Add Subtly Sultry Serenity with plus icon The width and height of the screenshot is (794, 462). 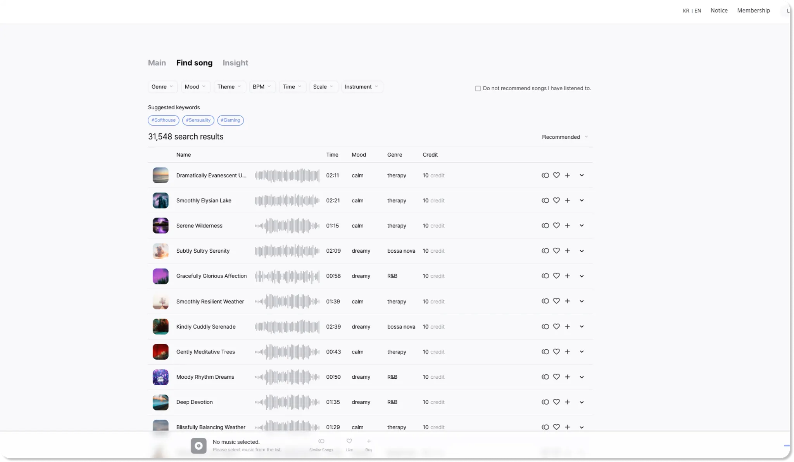[567, 251]
